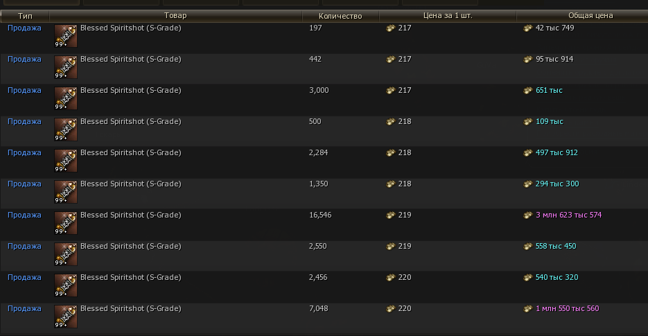This screenshot has height=336, width=648.
Task: Pick the Spiritshot icon in the 7,048 quantity row
Action: pos(66,317)
